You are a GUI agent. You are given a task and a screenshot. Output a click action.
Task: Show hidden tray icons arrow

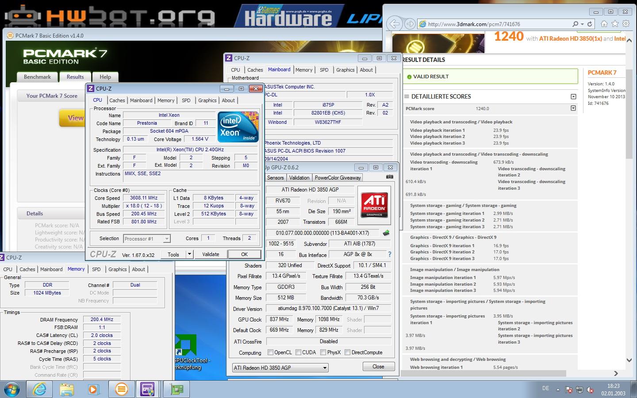tap(558, 390)
